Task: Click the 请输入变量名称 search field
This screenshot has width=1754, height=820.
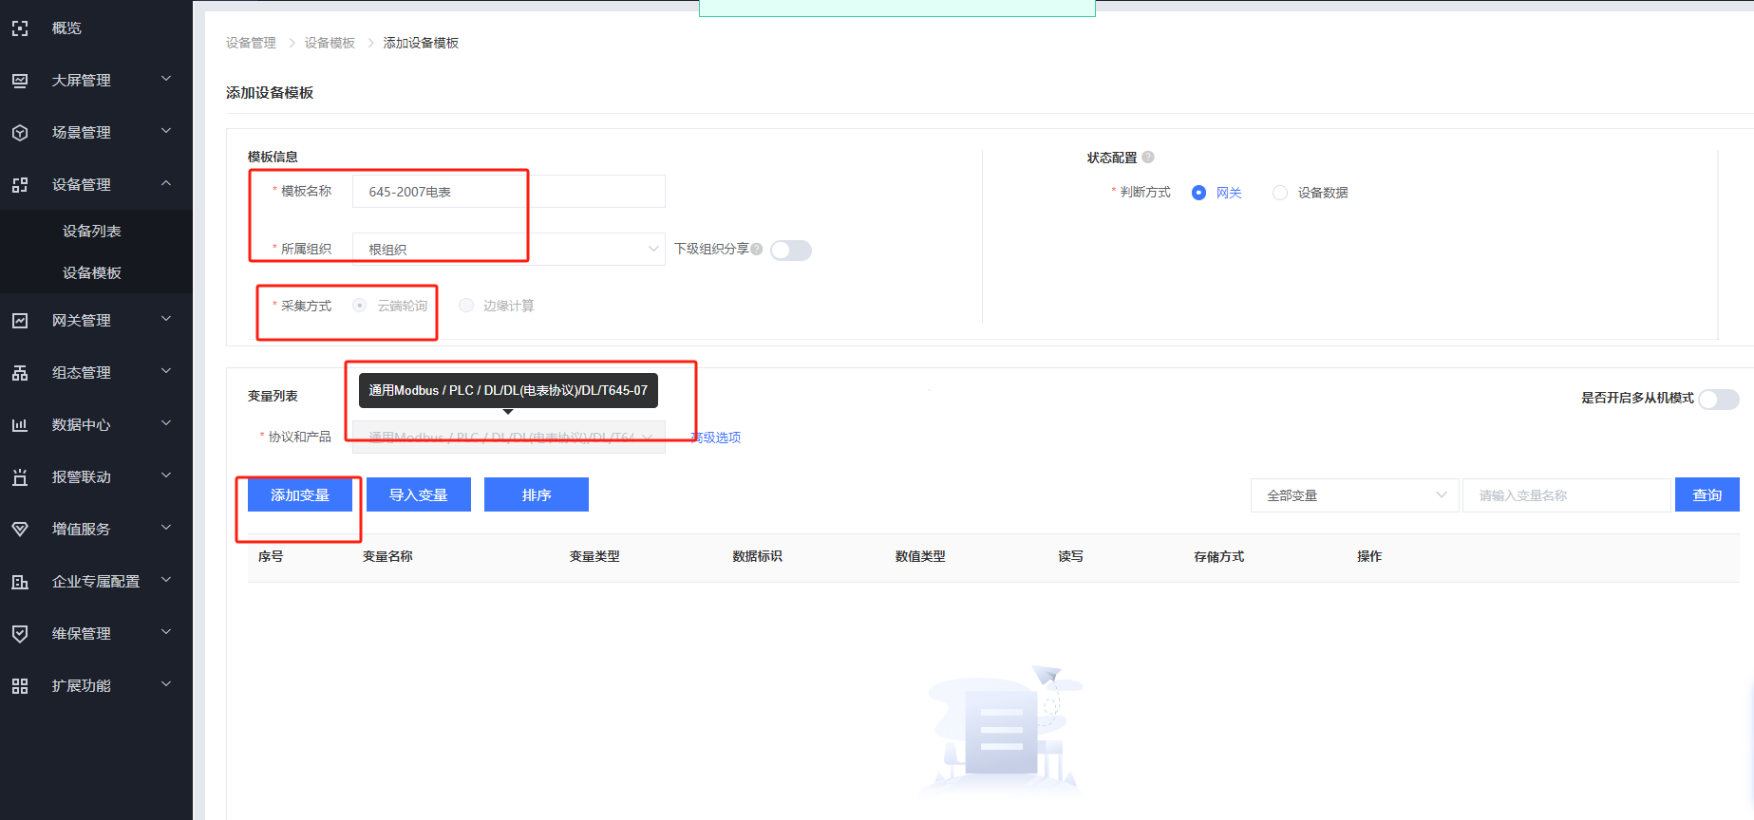Action: pyautogui.click(x=1566, y=495)
